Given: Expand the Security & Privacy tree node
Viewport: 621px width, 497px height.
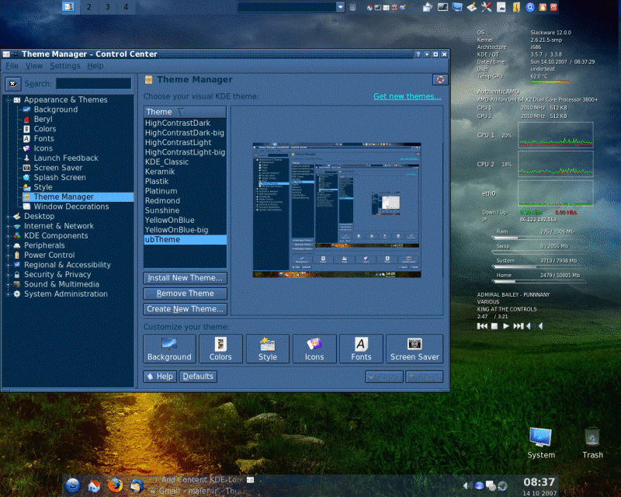Looking at the screenshot, I should click(8, 275).
